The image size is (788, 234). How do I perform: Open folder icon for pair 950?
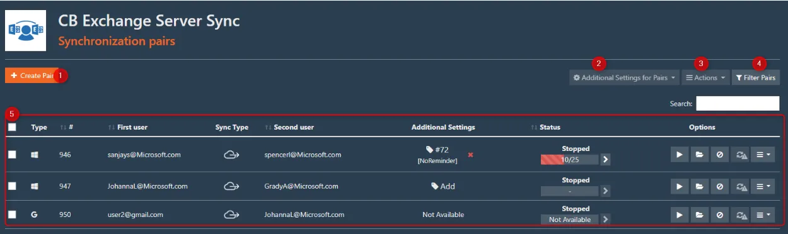tap(699, 215)
